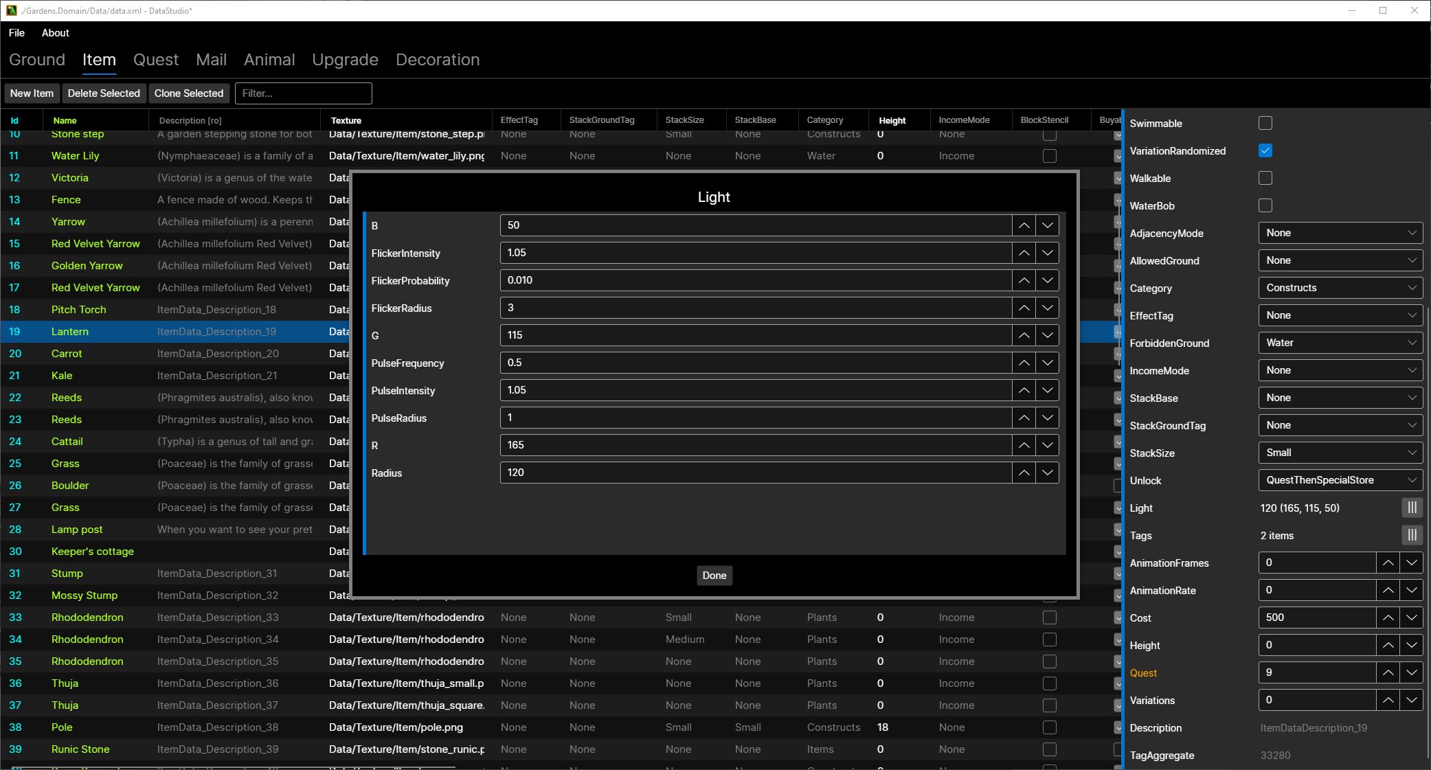Open the ForbiddenGround dropdown set to Water
This screenshot has width=1431, height=770.
[1340, 343]
